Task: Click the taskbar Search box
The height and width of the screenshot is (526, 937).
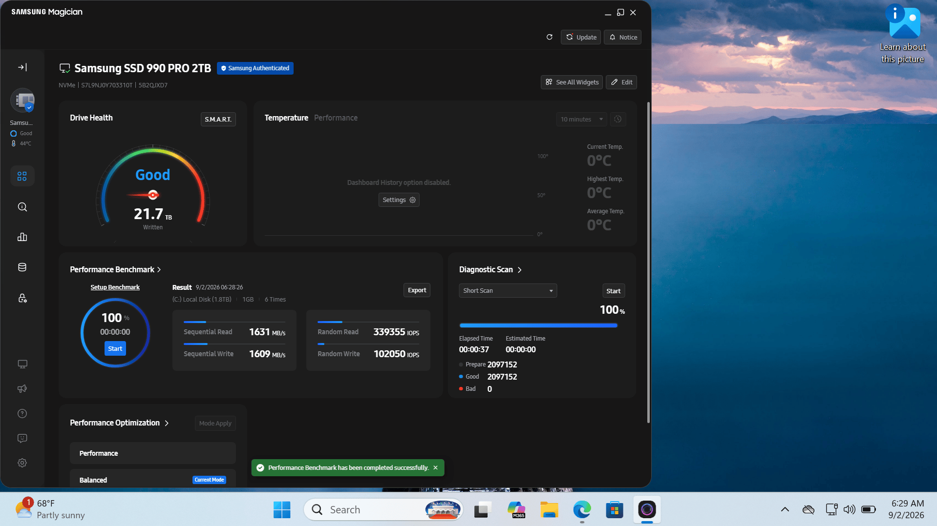Action: [x=383, y=510]
